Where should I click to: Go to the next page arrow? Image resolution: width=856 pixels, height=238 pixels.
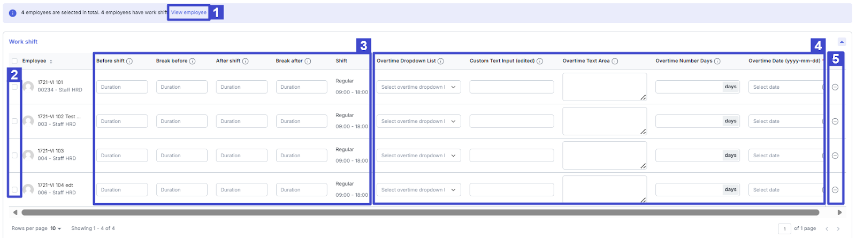point(838,229)
